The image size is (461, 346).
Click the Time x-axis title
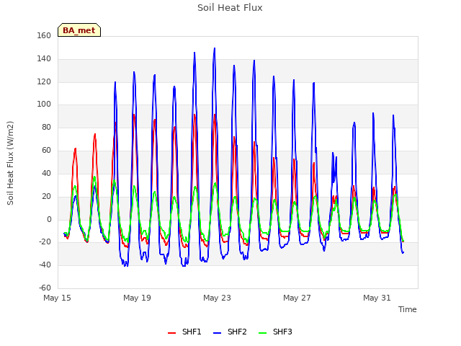tap(408, 309)
